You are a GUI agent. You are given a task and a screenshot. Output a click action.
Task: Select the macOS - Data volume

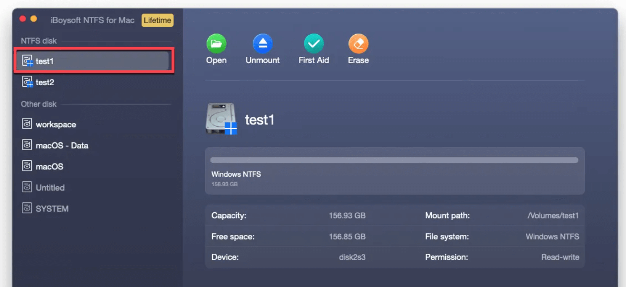[62, 145]
